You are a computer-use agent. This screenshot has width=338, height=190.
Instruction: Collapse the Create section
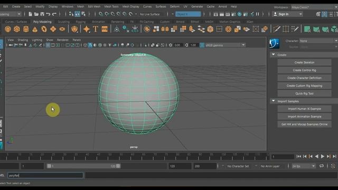[x=274, y=55]
